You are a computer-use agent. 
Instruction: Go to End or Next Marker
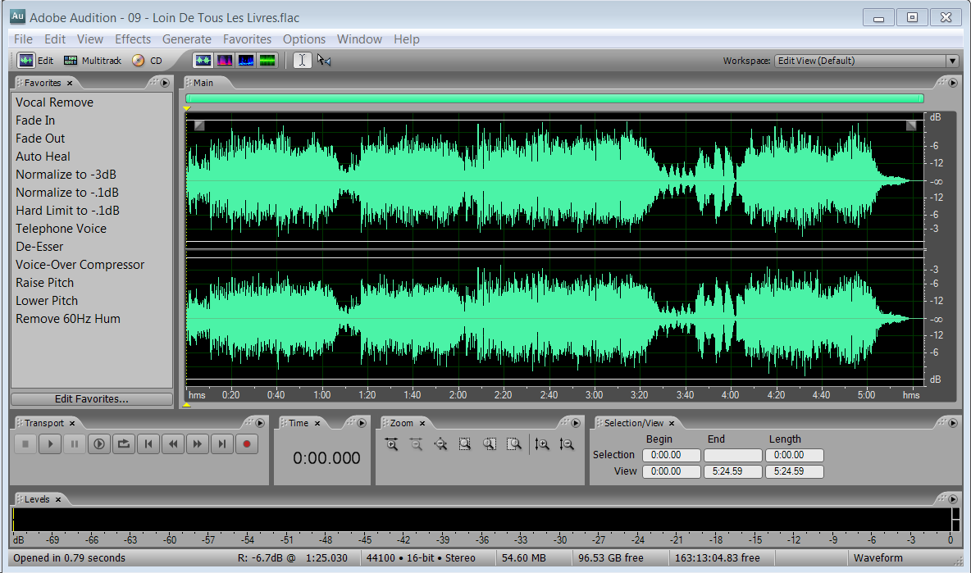pyautogui.click(x=221, y=443)
